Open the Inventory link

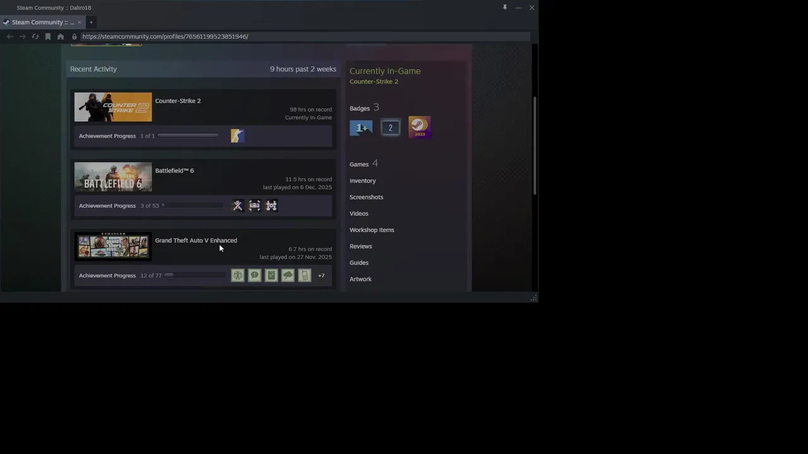[362, 181]
